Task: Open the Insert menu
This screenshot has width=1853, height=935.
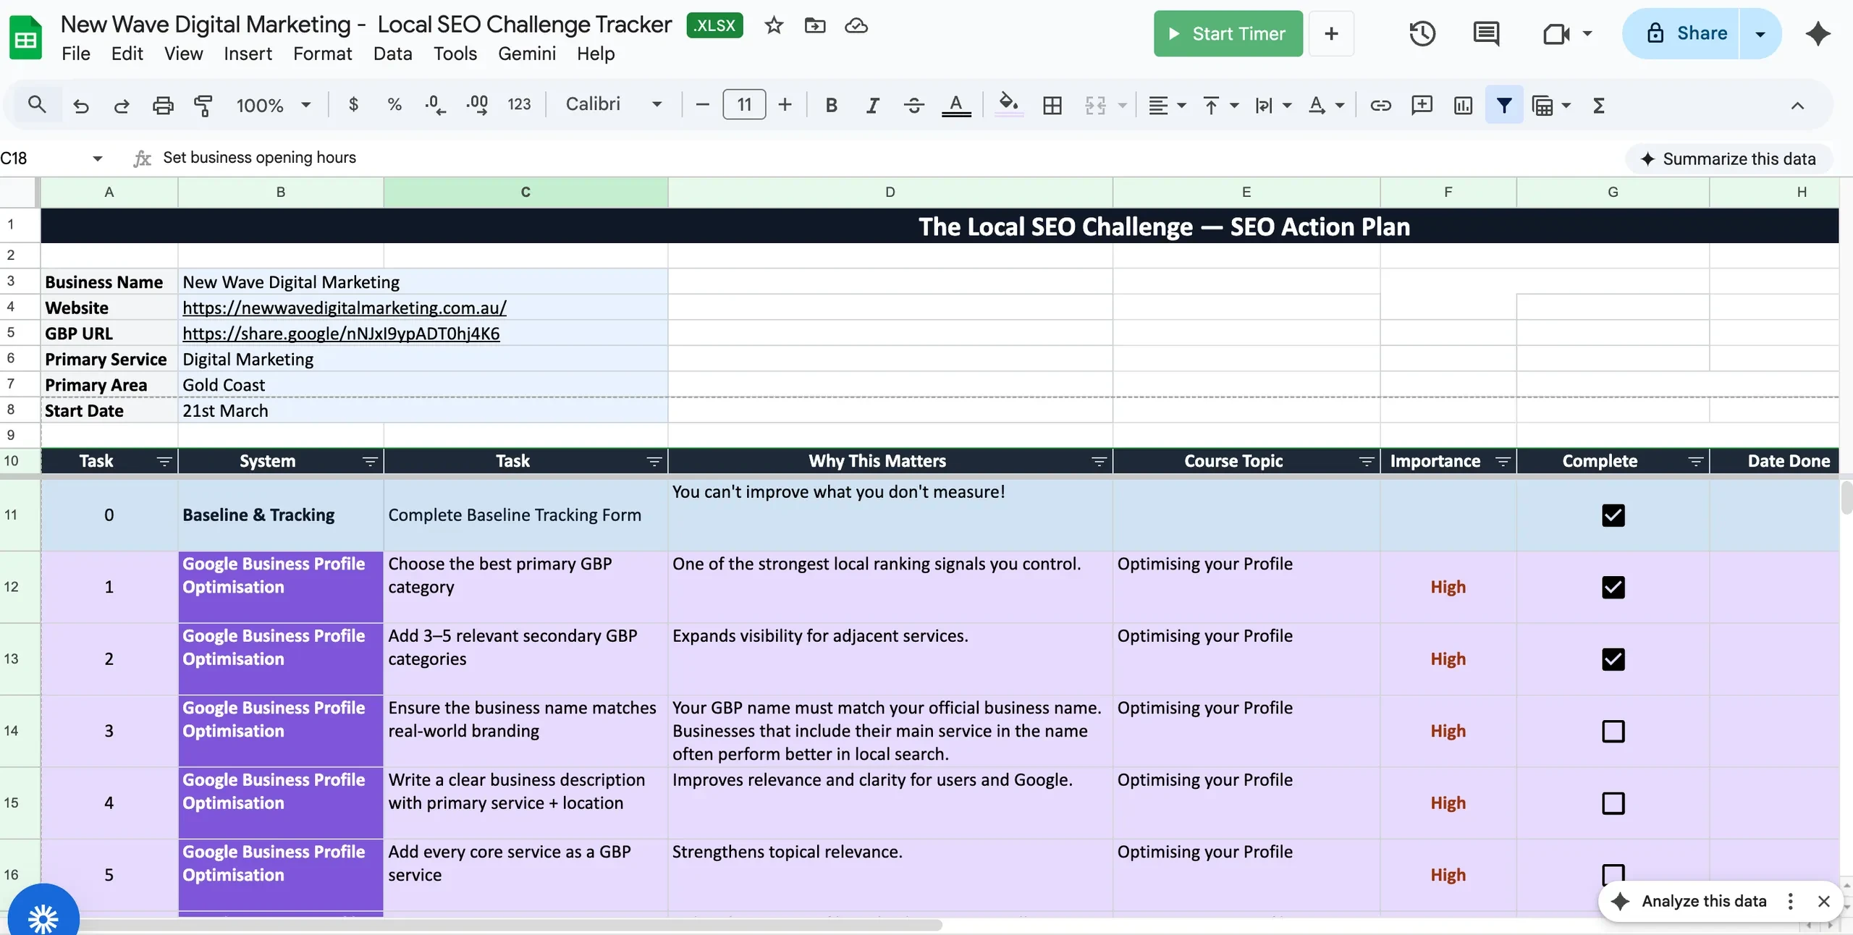Action: (248, 54)
